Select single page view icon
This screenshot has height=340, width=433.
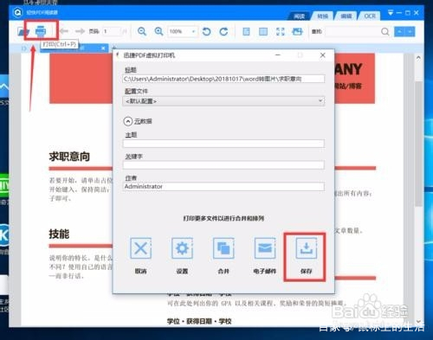(246, 31)
